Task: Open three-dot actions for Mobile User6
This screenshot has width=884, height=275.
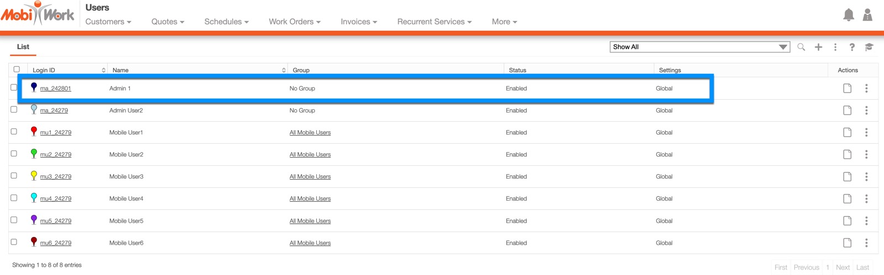Action: click(866, 243)
